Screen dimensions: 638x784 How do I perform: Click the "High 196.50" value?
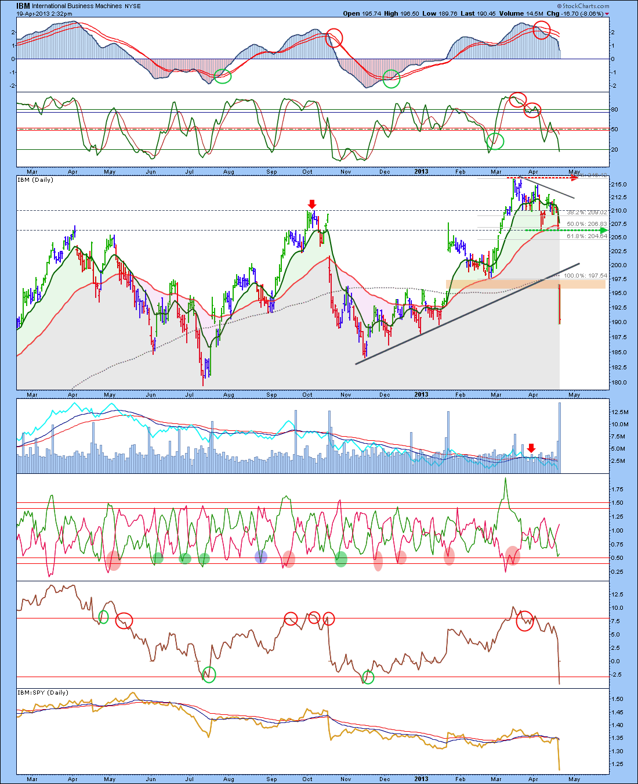[x=403, y=13]
